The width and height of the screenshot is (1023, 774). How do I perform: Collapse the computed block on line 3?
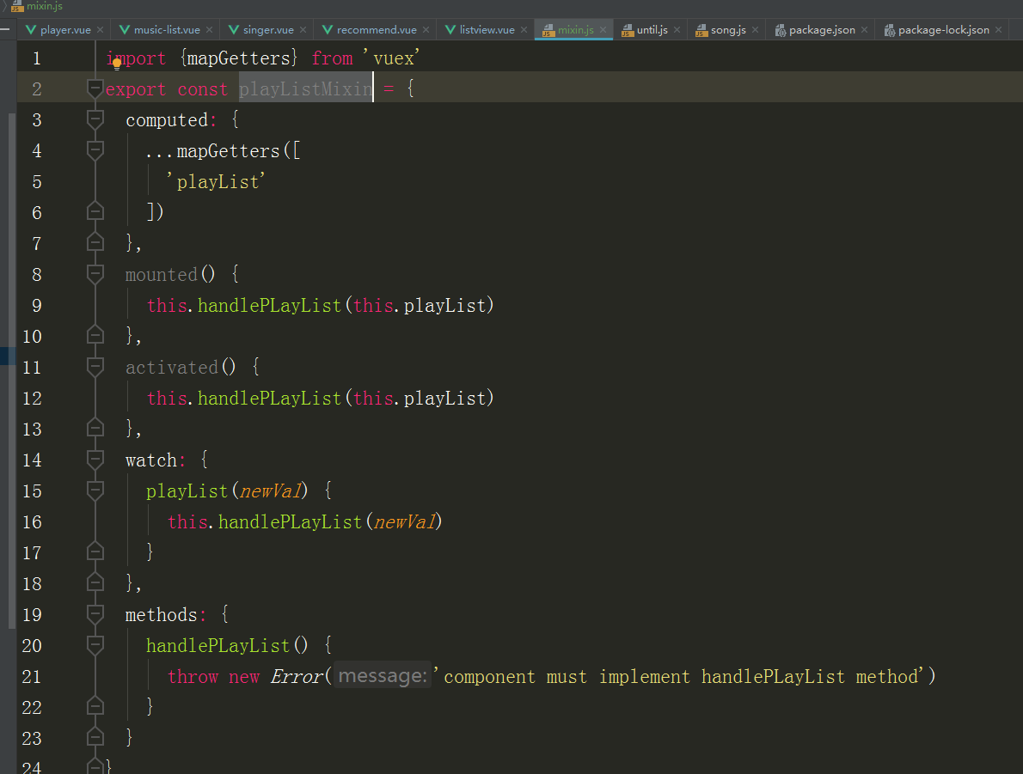tap(95, 119)
